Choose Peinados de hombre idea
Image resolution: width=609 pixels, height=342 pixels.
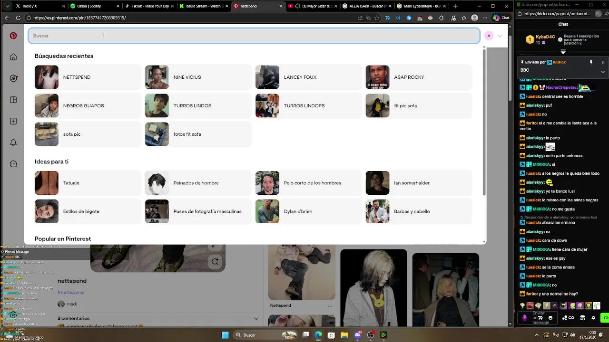198,183
